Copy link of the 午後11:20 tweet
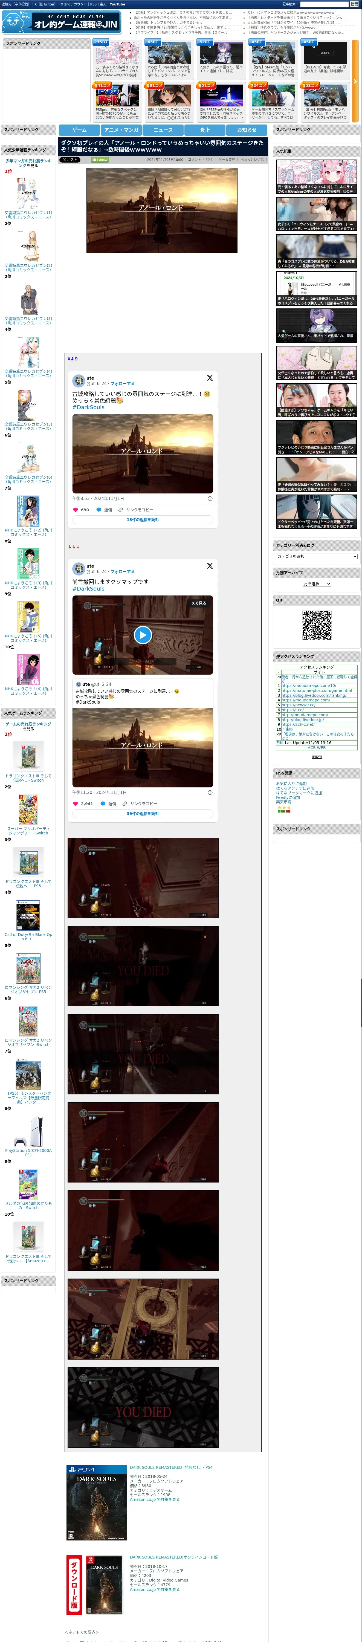362x1642 pixels. (140, 804)
